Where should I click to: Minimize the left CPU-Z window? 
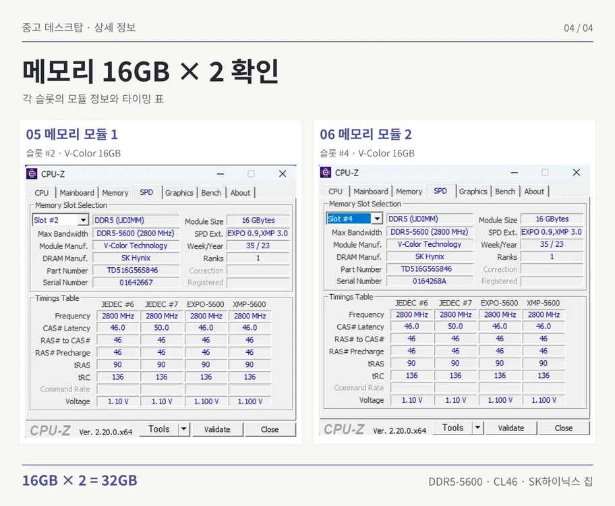(221, 173)
